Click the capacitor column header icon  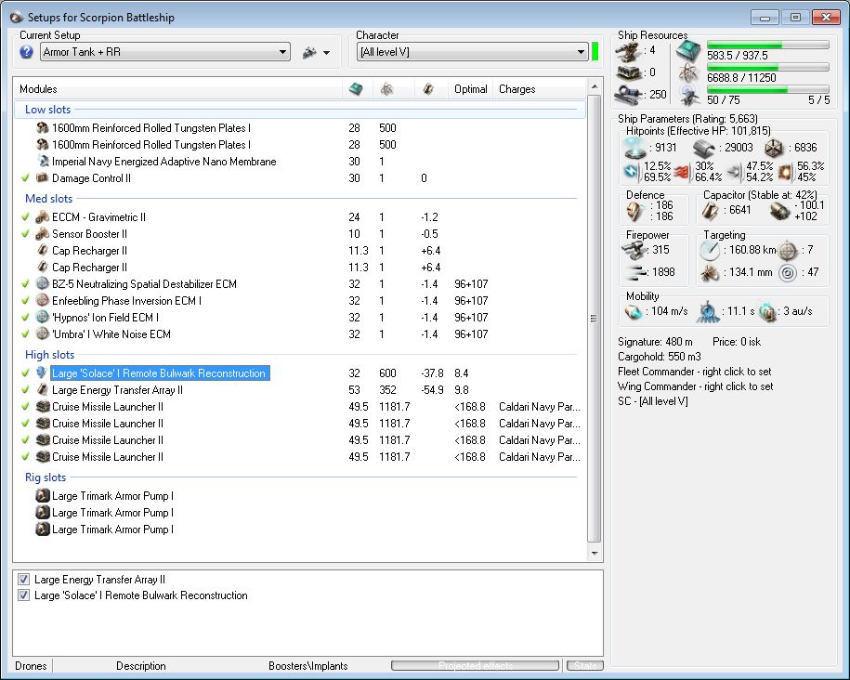click(x=428, y=89)
